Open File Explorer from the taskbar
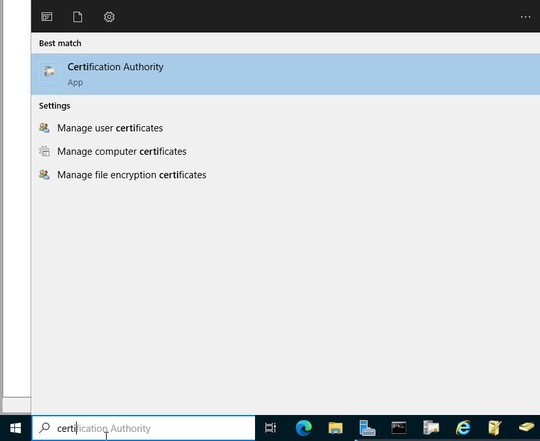This screenshot has height=441, width=540. [x=335, y=428]
